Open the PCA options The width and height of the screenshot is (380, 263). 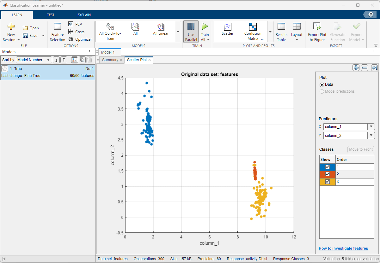[76, 24]
